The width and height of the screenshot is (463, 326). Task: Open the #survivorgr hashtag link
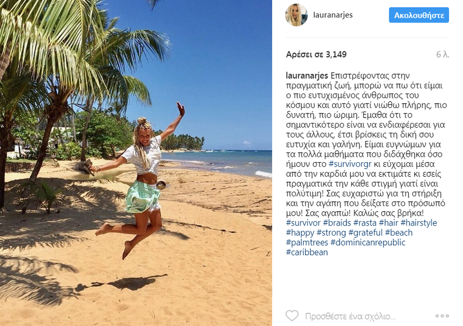(x=350, y=164)
